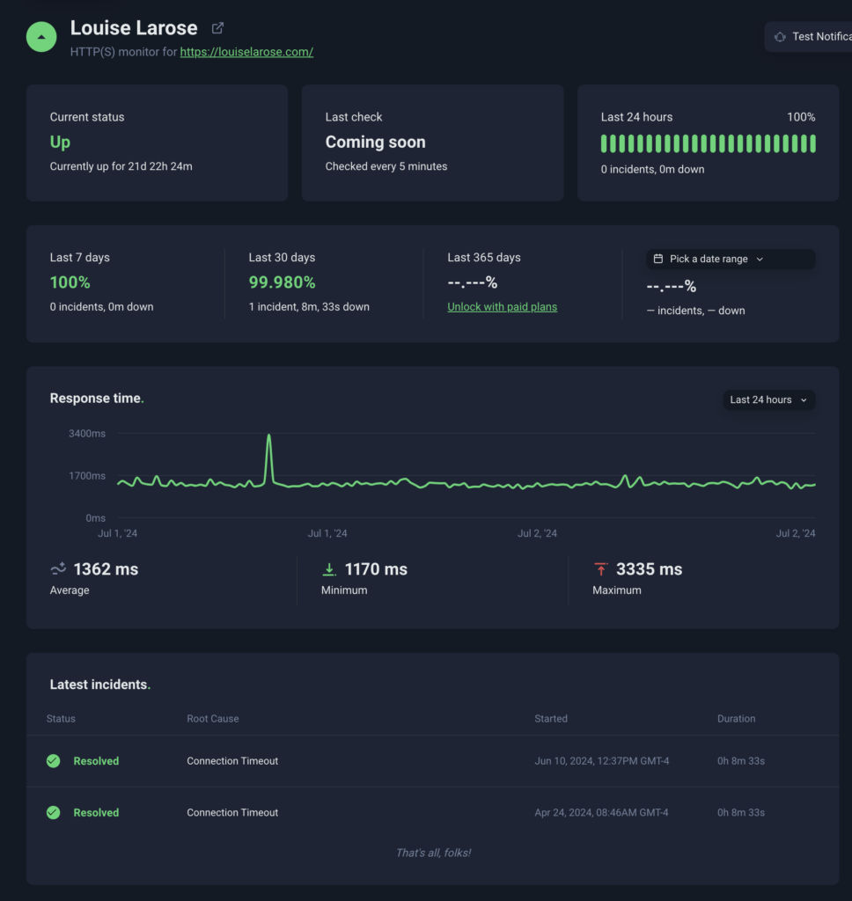Open the external link icon beside Louise Larose
The image size is (852, 901).
218,28
